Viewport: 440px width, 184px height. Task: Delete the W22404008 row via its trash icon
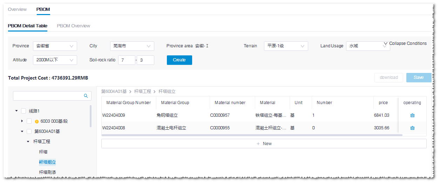click(412, 128)
